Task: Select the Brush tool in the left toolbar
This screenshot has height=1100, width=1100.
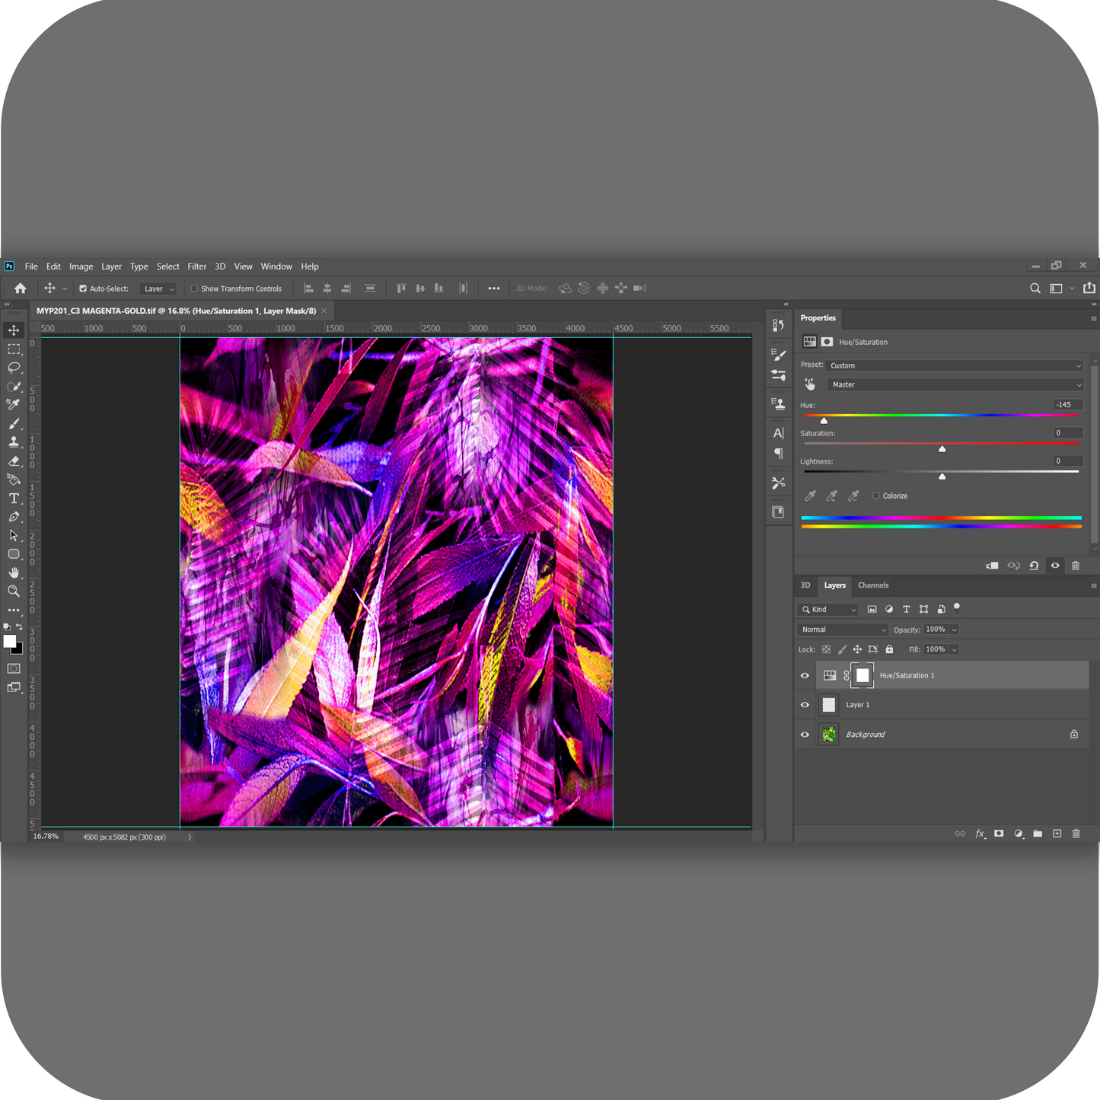Action: click(14, 423)
